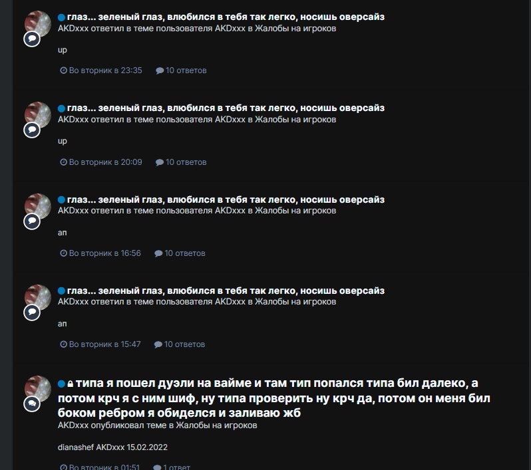Click the blue unread dot of the 16:56 topic
The image size is (531, 470).
click(x=61, y=200)
